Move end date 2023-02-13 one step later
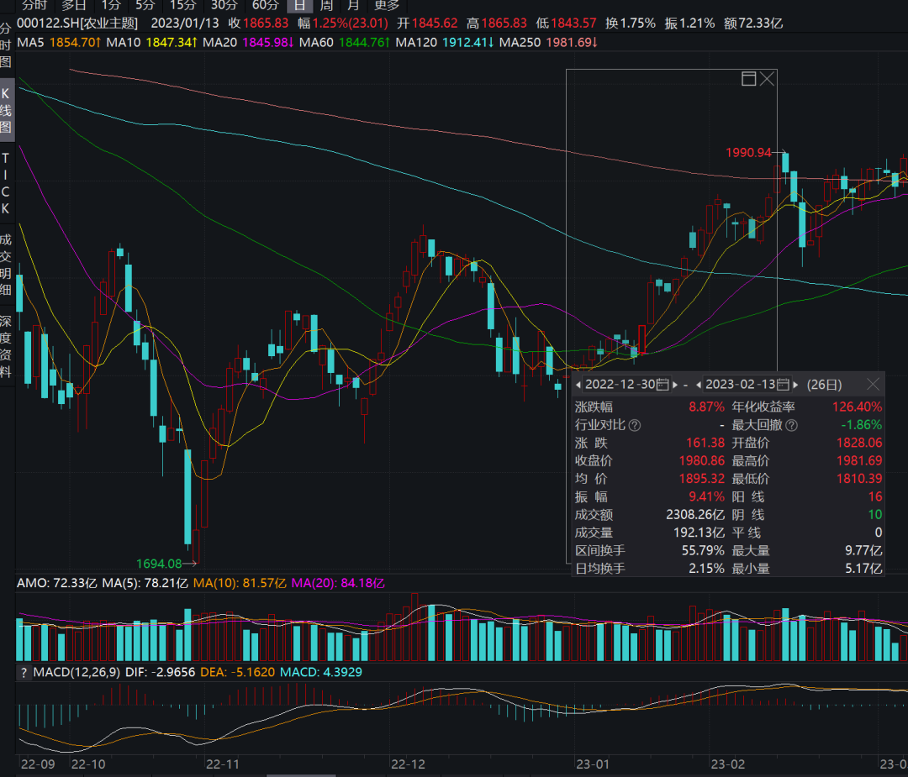Viewport: 908px width, 777px height. pyautogui.click(x=795, y=385)
